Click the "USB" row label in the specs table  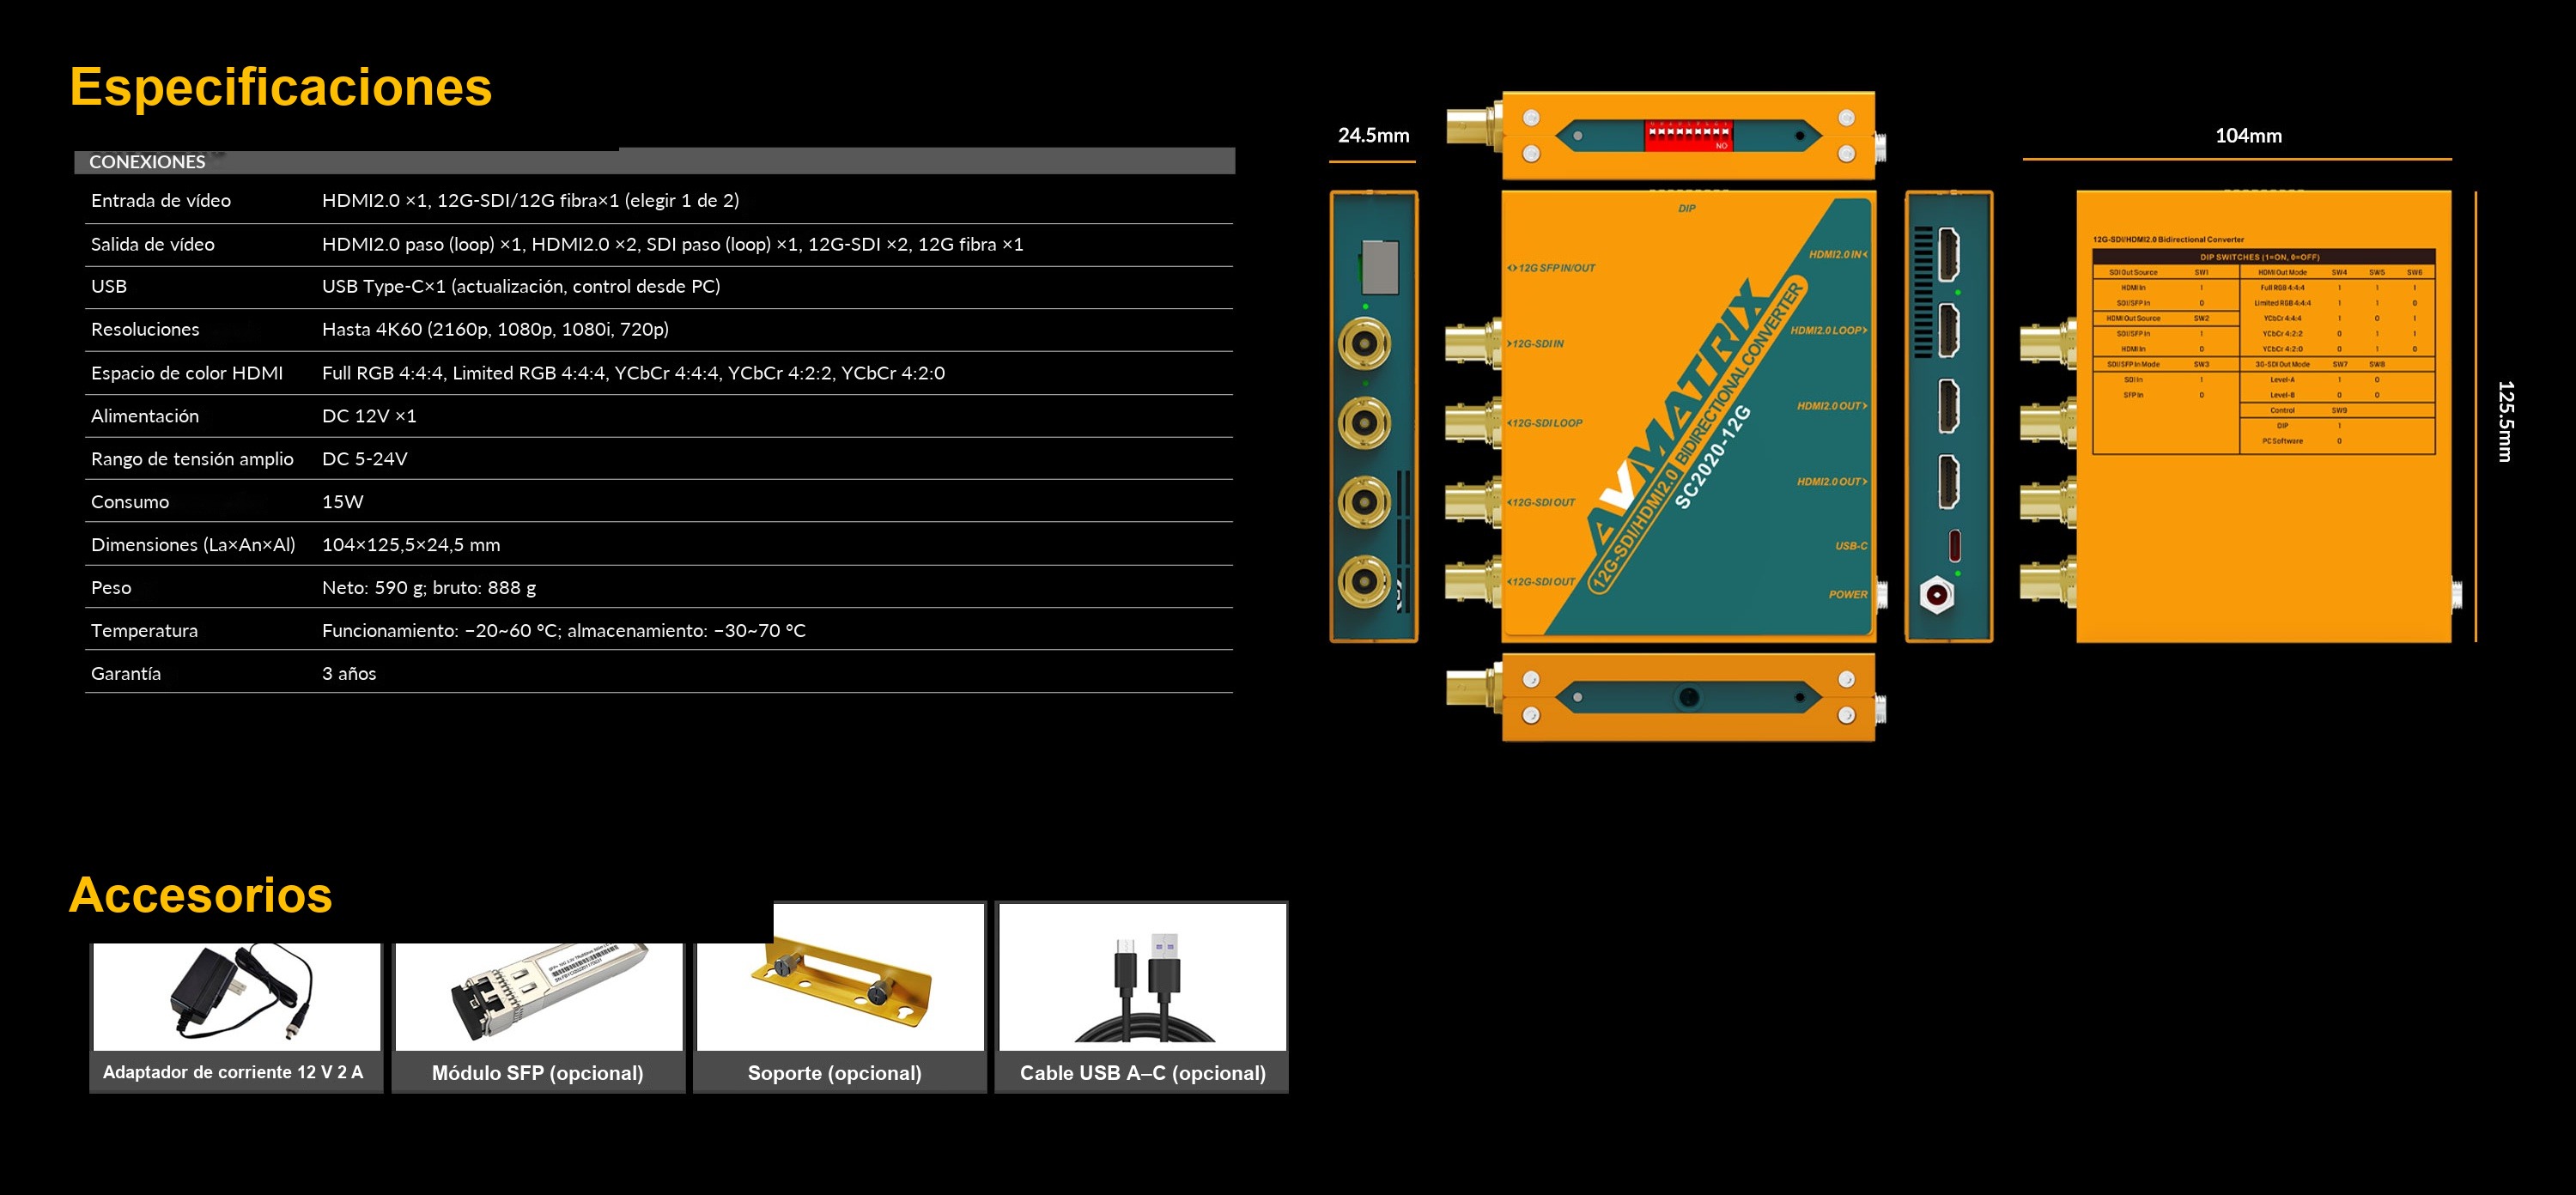pyautogui.click(x=109, y=287)
